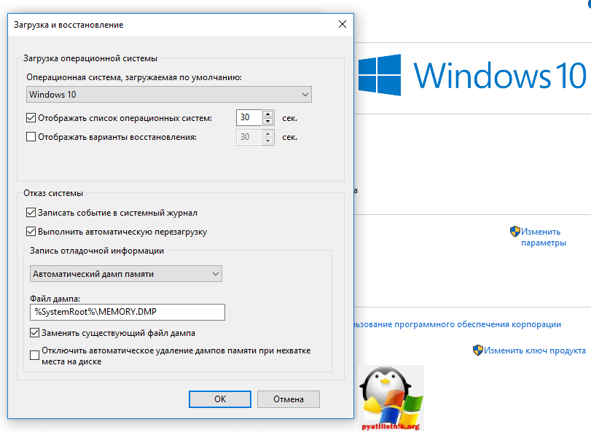Click the blue Windows 10 logo

379,74
